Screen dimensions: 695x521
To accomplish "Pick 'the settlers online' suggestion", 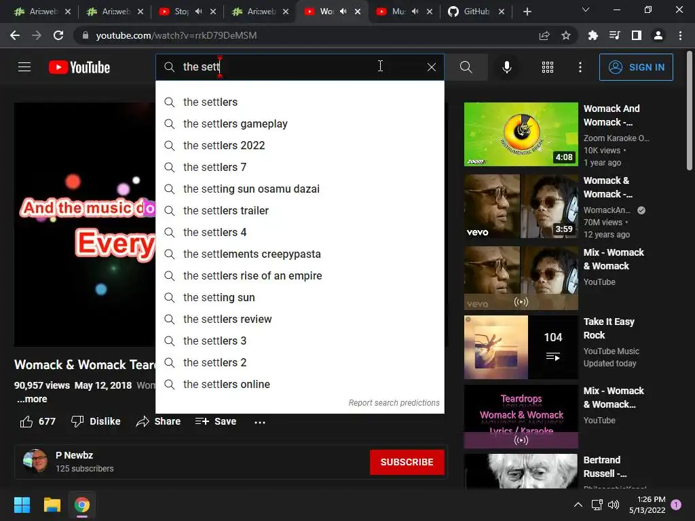I will tap(299, 384).
